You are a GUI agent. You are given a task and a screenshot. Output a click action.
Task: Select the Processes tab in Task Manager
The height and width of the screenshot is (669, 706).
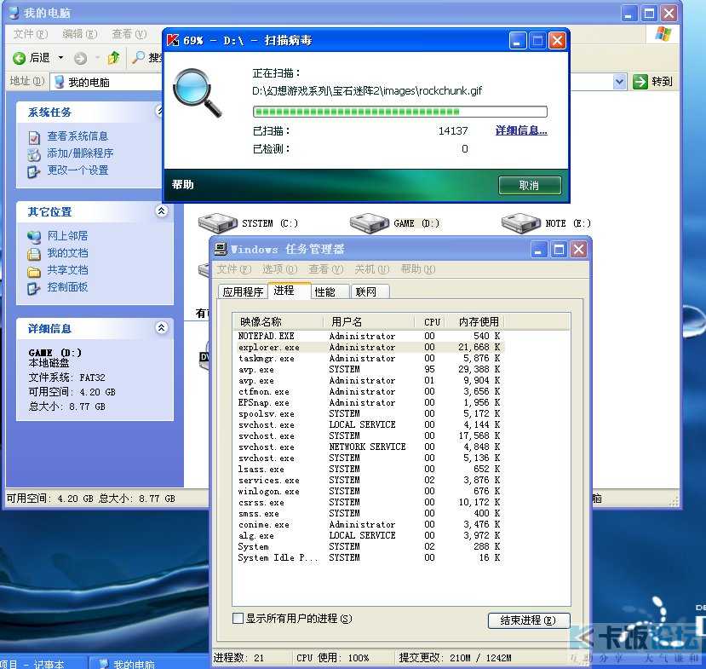point(289,291)
